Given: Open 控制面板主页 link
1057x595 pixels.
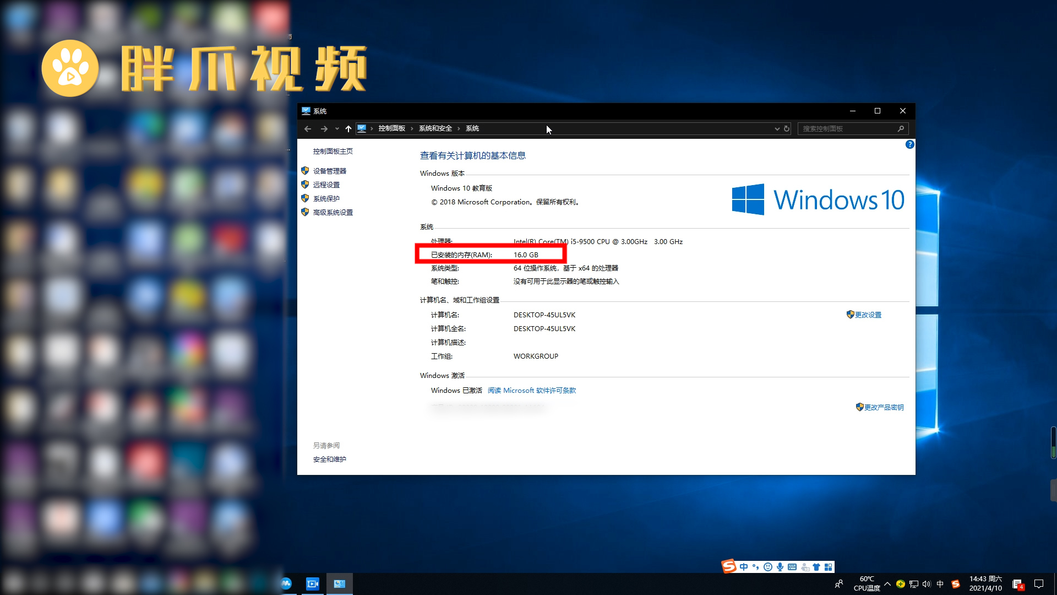Looking at the screenshot, I should pos(333,152).
